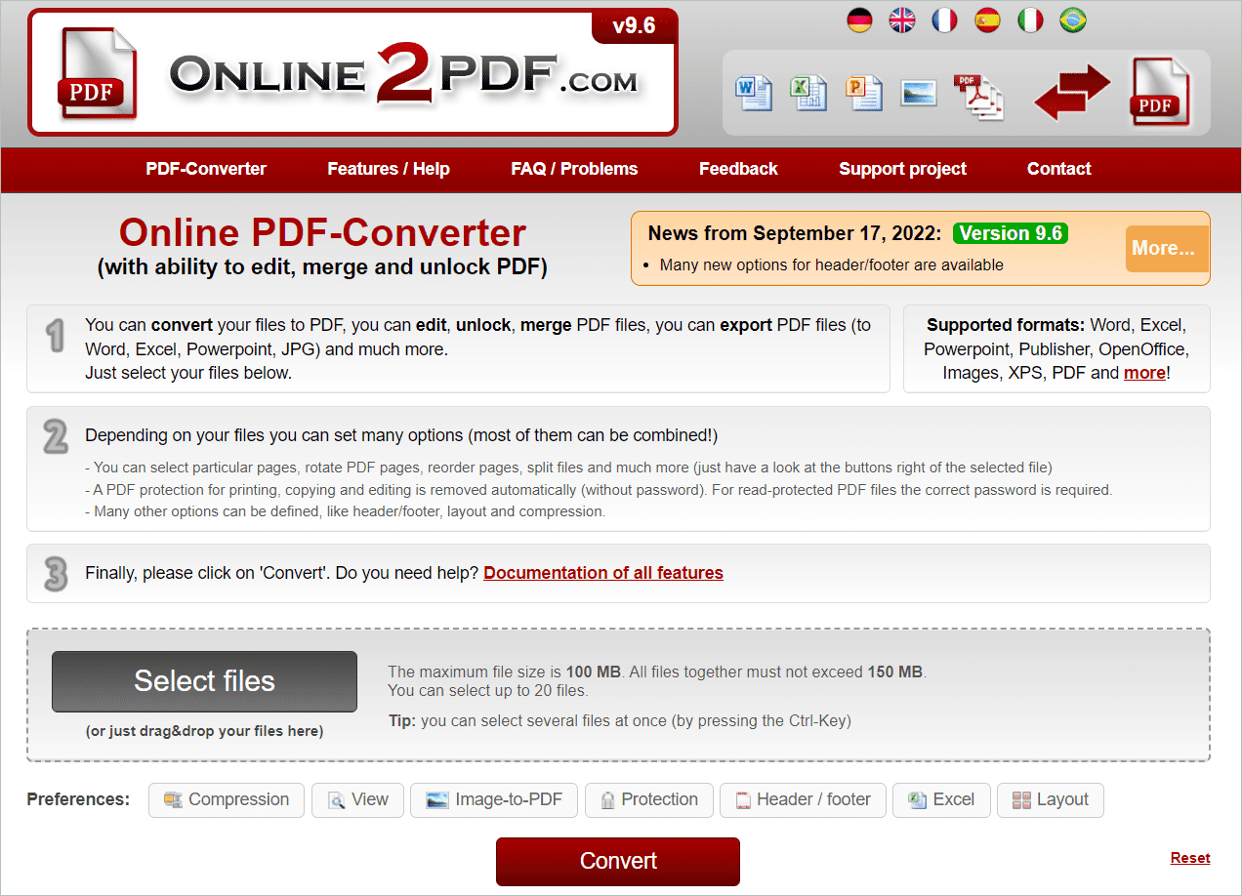This screenshot has height=896, width=1242.
Task: Click the v9.6 version tag
Action: [x=634, y=26]
